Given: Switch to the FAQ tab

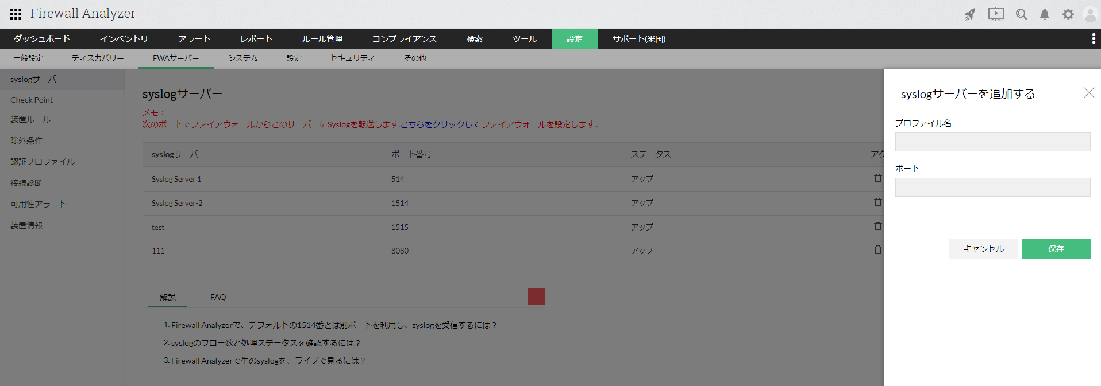Looking at the screenshot, I should click(218, 297).
